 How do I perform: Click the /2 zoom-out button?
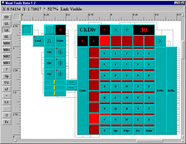point(6,115)
